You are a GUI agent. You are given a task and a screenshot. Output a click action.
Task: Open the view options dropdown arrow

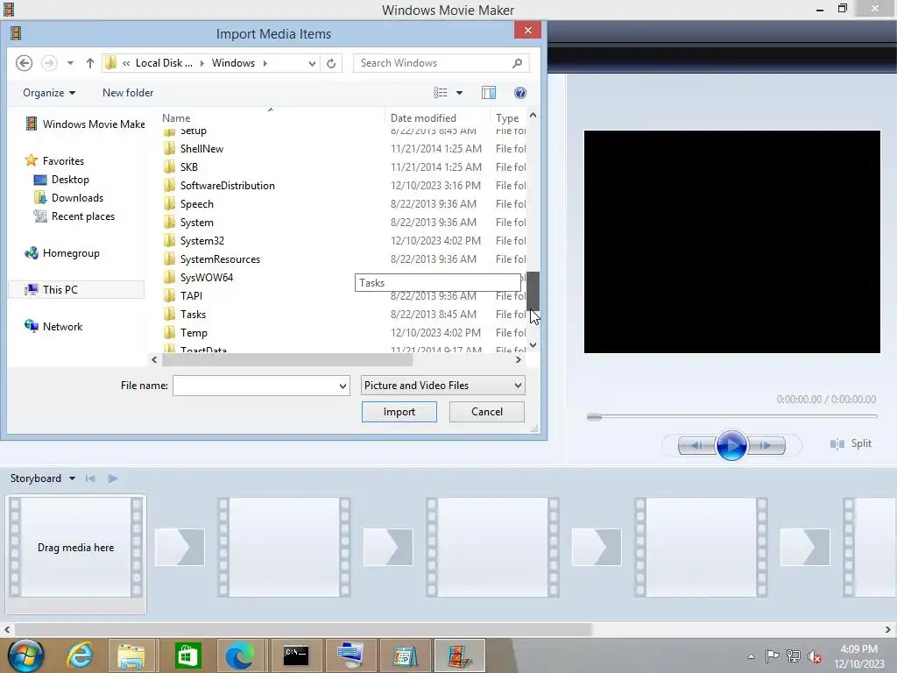[x=459, y=93]
